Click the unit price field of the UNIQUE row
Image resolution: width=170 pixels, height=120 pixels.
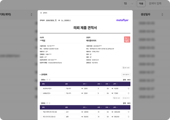tap(89, 93)
